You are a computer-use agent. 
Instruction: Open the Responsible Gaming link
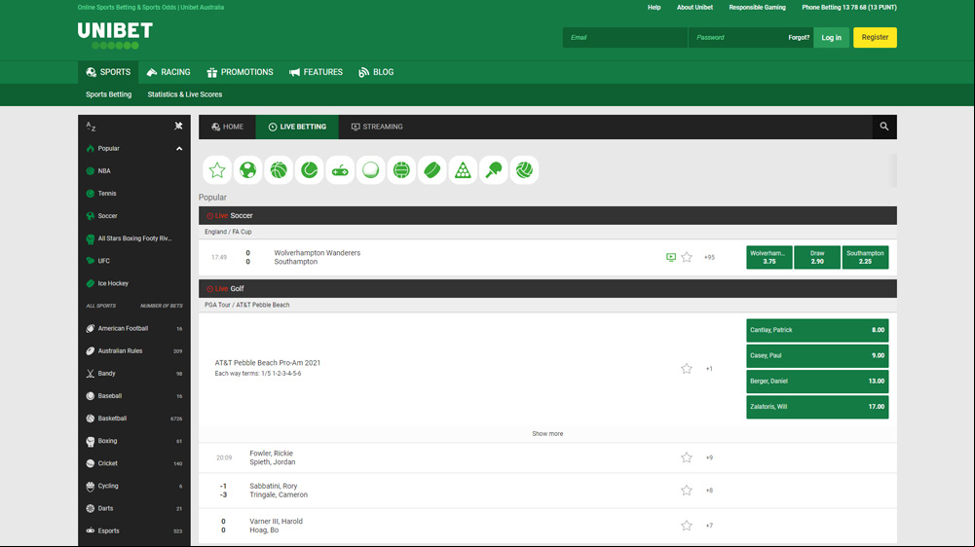[x=758, y=8]
